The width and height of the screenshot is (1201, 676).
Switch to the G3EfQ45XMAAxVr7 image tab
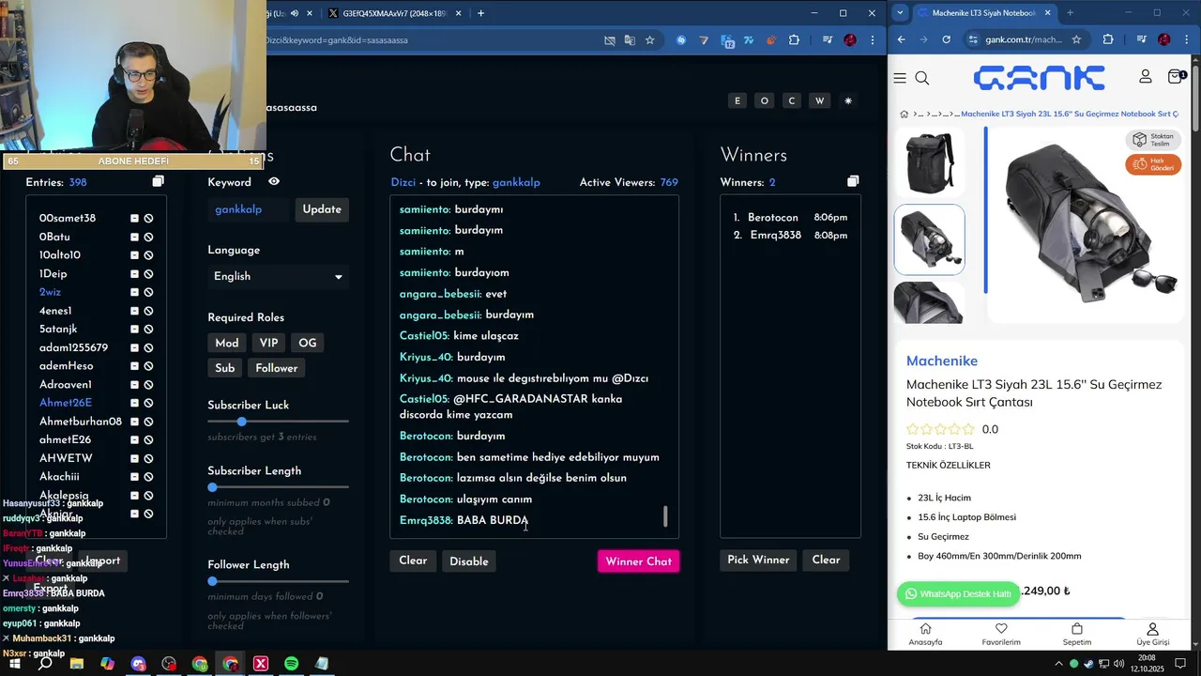[x=395, y=13]
